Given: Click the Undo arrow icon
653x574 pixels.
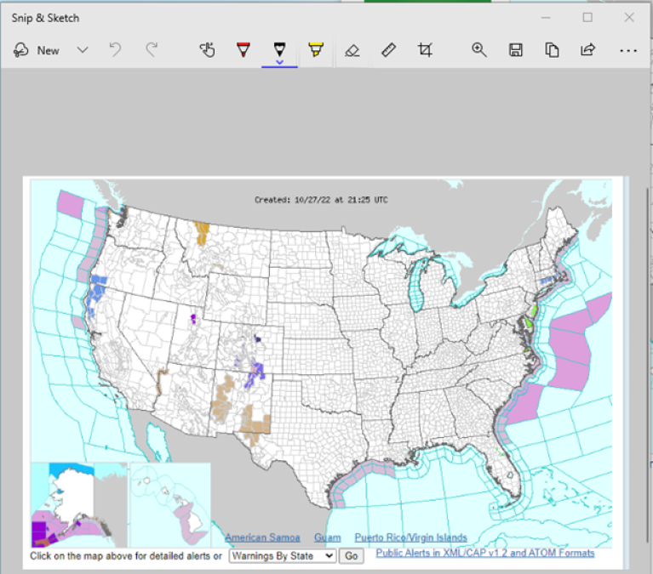Looking at the screenshot, I should pyautogui.click(x=115, y=49).
